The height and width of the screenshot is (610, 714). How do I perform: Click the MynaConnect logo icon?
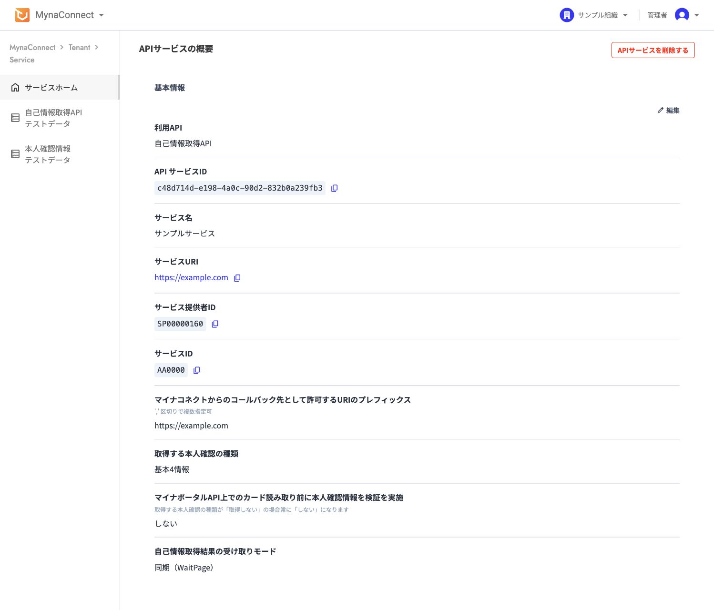pyautogui.click(x=22, y=15)
